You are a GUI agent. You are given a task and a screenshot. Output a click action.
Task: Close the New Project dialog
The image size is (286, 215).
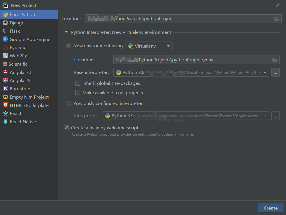click(278, 5)
